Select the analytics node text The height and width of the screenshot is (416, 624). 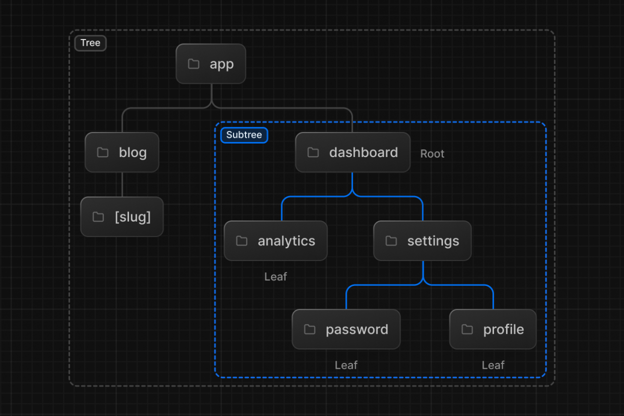pyautogui.click(x=287, y=241)
